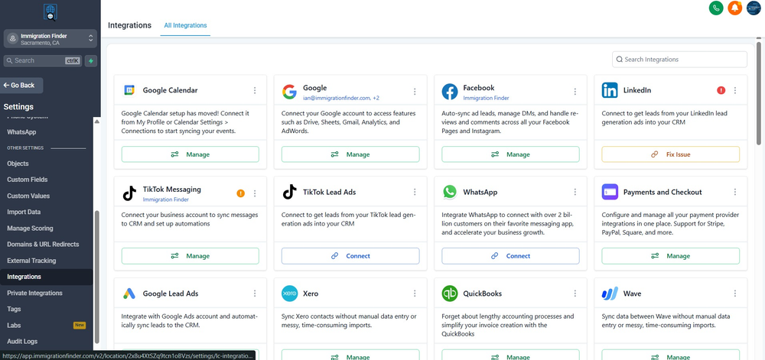Click the Facebook logo icon

click(x=449, y=92)
